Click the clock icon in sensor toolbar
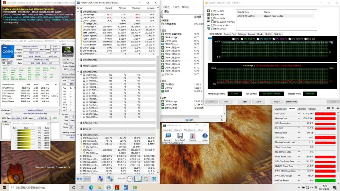The width and height of the screenshot is (340, 191). point(130,178)
